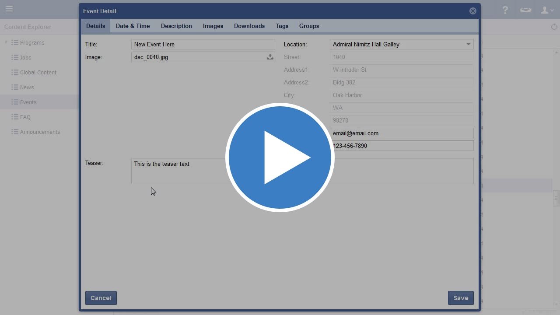Expand the Location dropdown
This screenshot has width=560, height=315.
(x=468, y=44)
